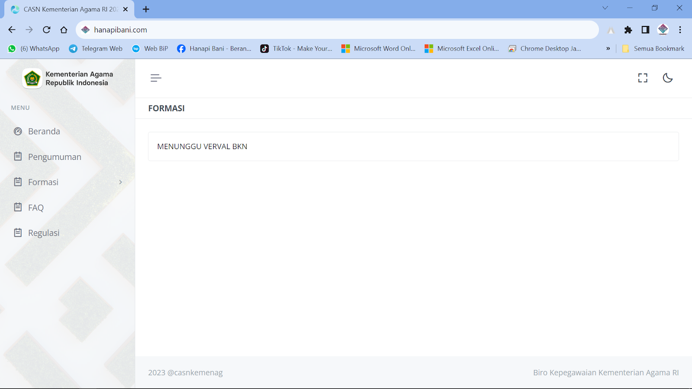Close the CASN Kementerian Agama tab
Viewport: 692px width, 389px height.
click(125, 9)
